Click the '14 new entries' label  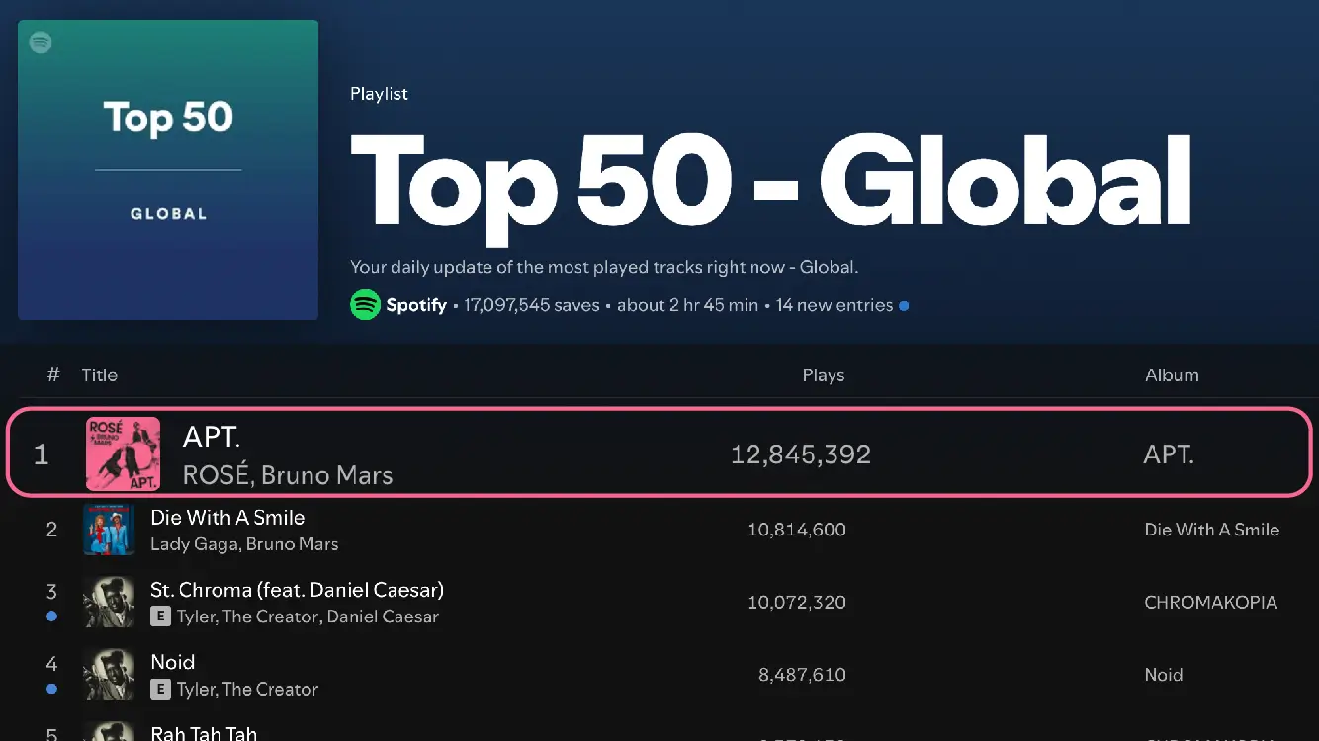pos(835,305)
